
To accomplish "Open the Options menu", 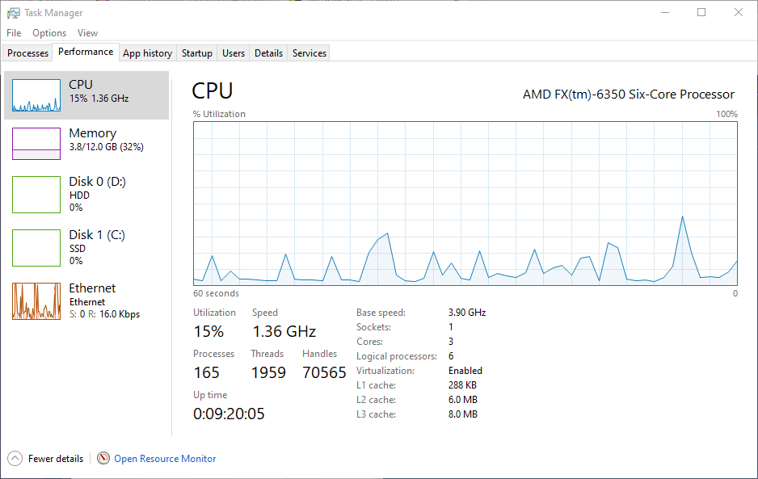I will (x=49, y=33).
